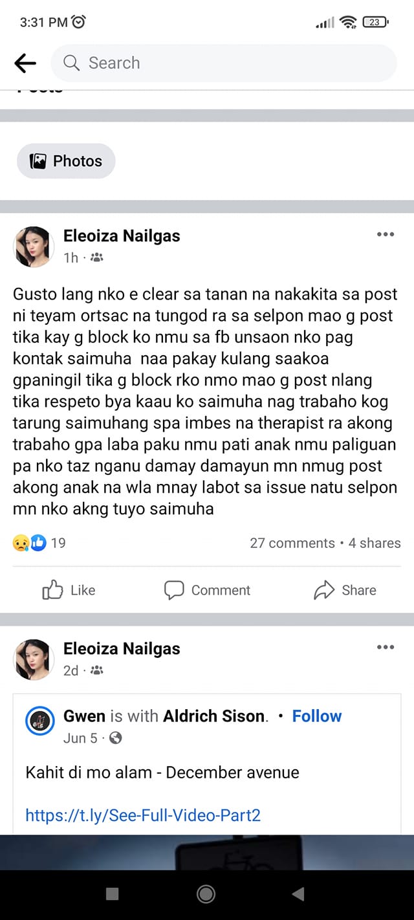Open Aldrich Sison's profile link
The height and width of the screenshot is (920, 414).
[214, 716]
